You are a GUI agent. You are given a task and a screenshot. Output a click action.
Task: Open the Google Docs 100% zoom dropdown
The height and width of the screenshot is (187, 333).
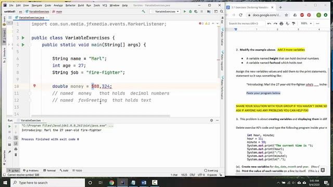point(306,23)
